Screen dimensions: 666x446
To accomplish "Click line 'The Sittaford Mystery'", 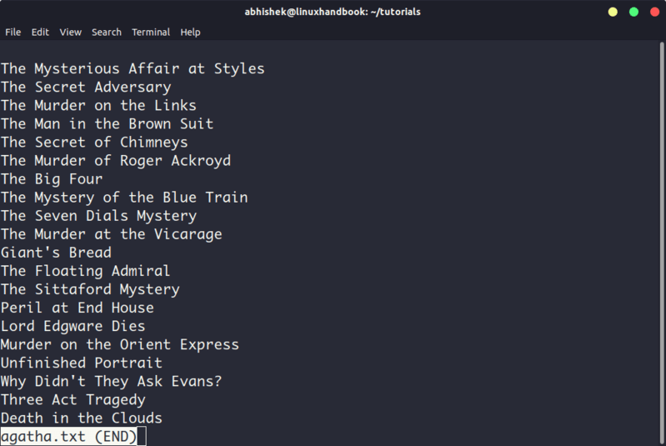I will pos(90,289).
